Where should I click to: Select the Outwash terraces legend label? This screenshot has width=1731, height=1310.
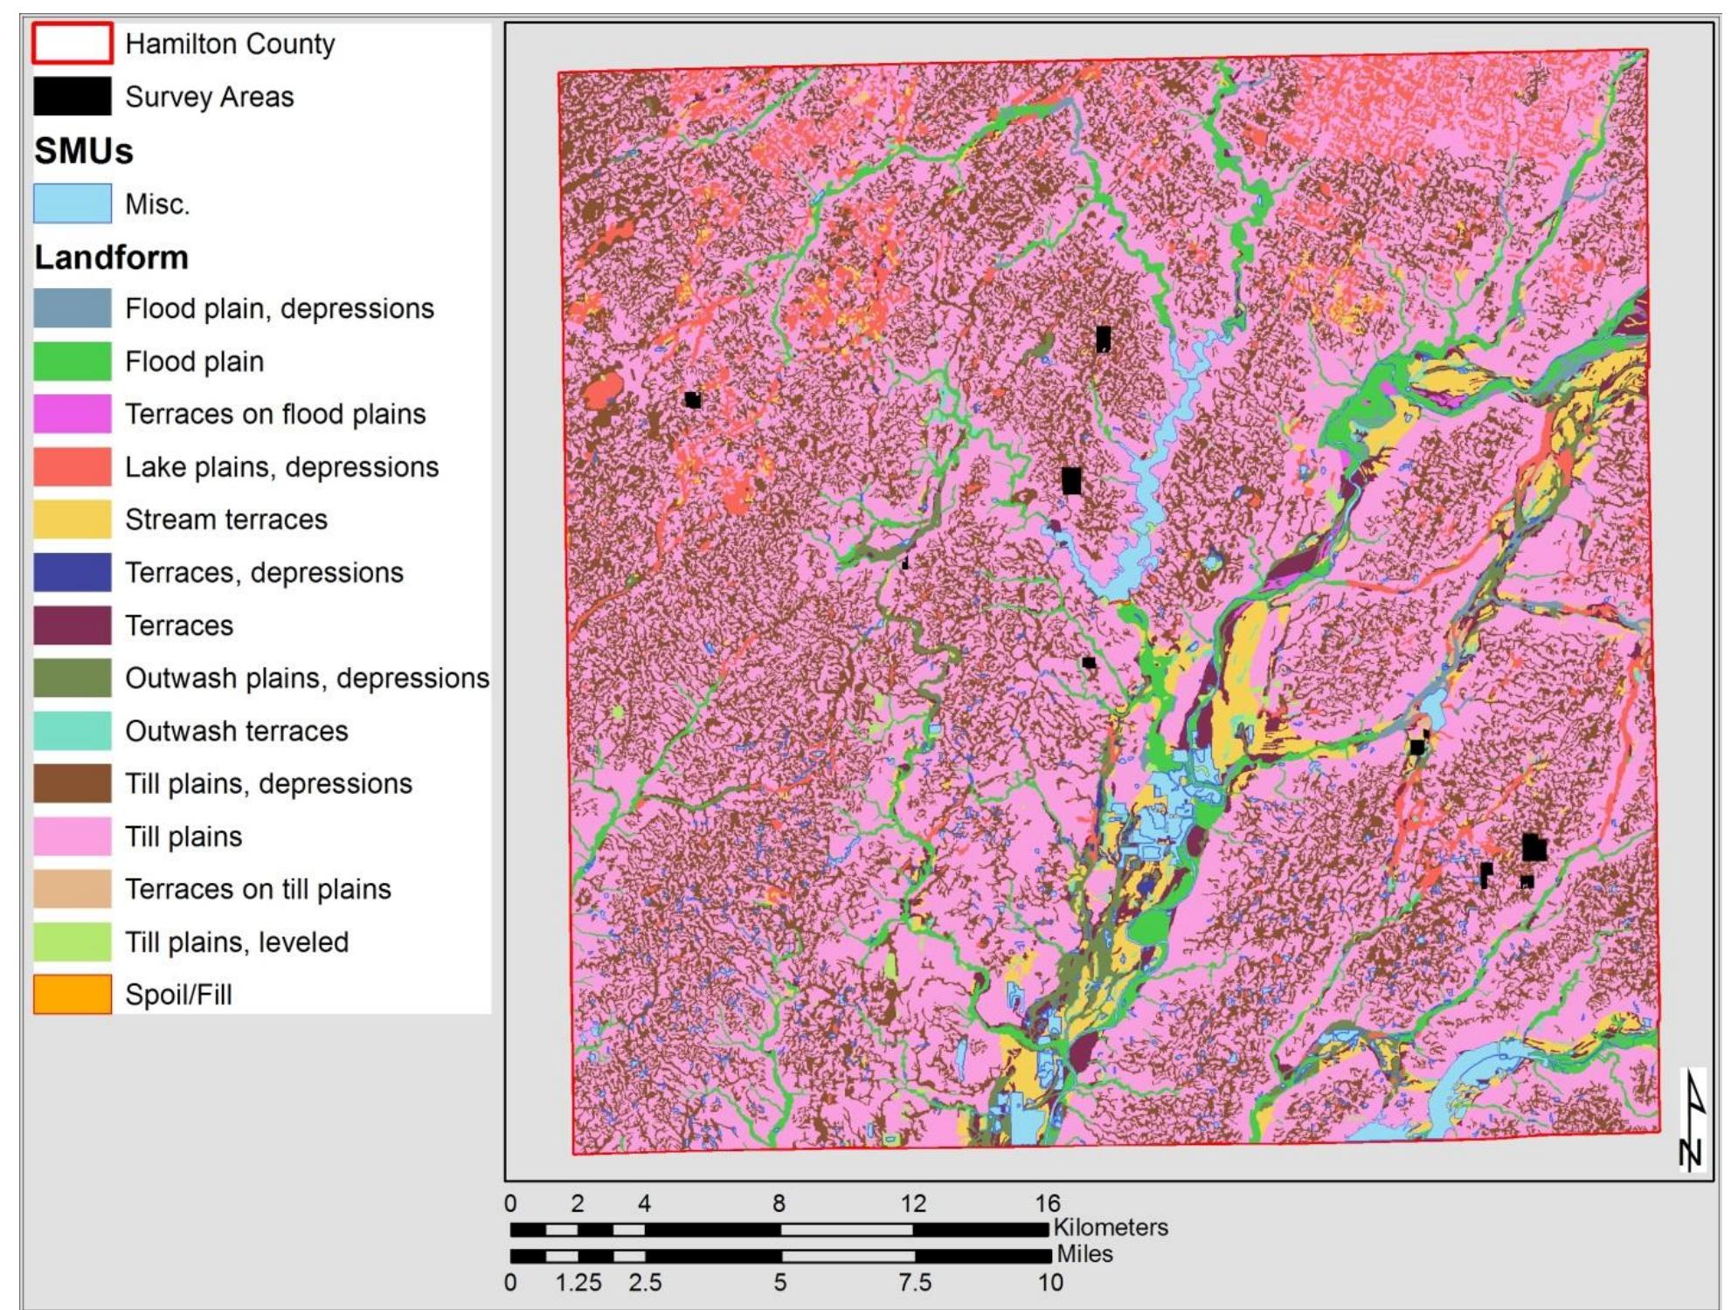(237, 731)
